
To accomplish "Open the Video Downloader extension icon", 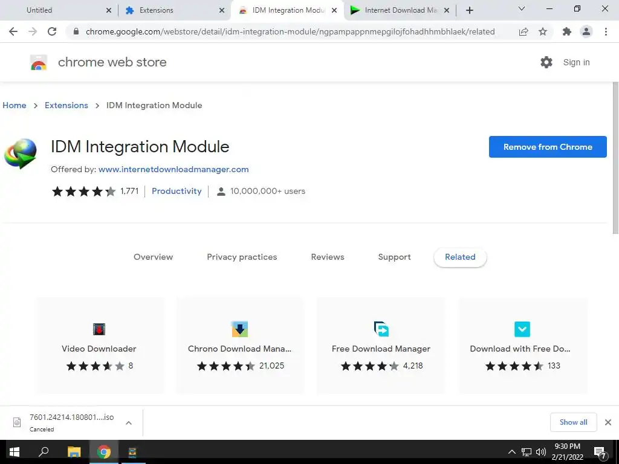I will (99, 329).
